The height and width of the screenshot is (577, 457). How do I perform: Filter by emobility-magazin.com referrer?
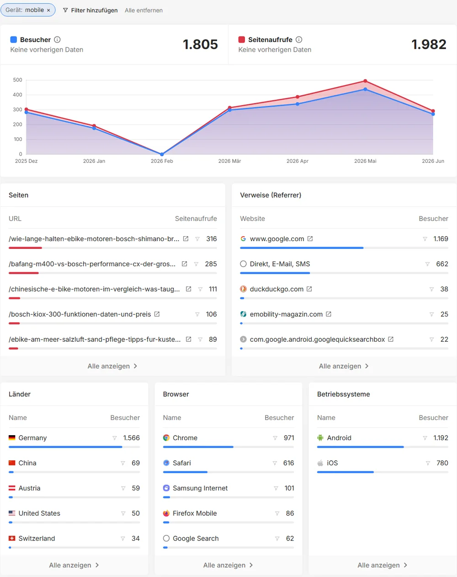[x=432, y=314]
